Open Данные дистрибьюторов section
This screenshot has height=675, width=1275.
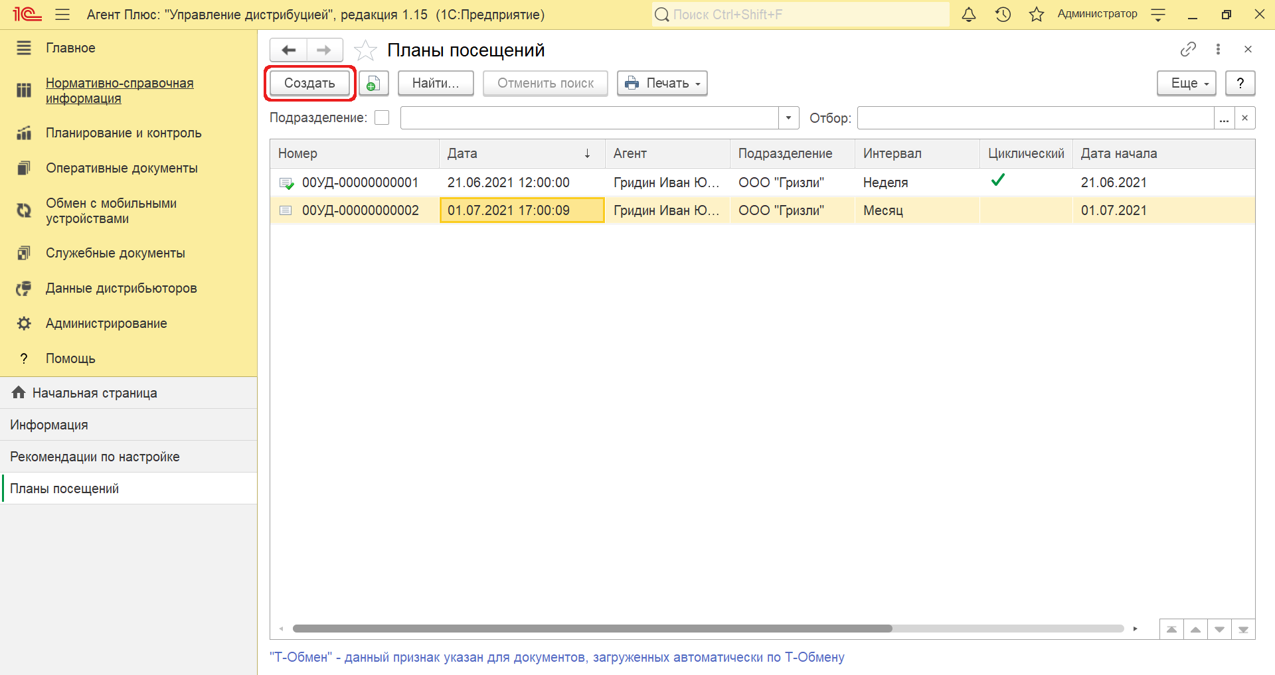click(122, 288)
